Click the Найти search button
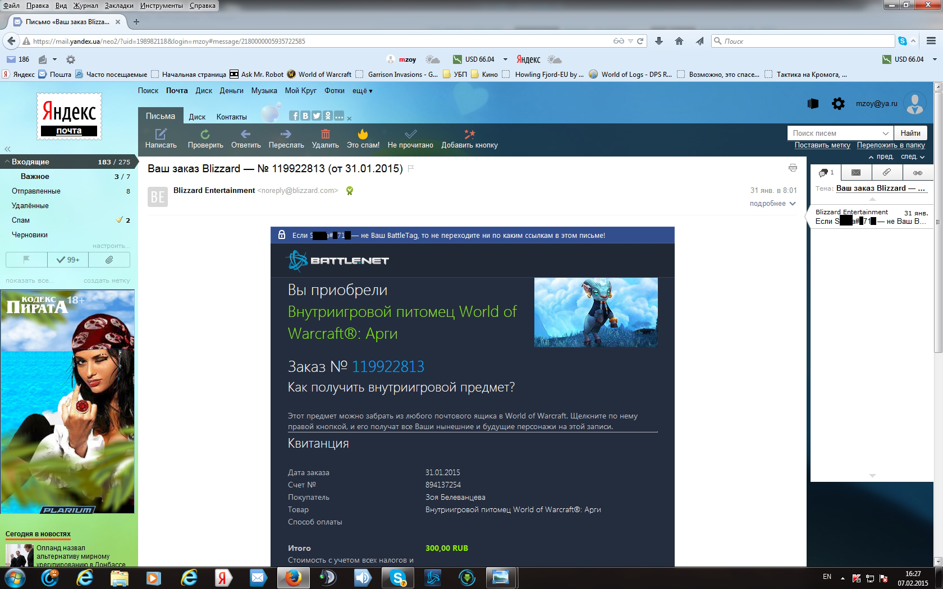The height and width of the screenshot is (589, 943). tap(910, 133)
